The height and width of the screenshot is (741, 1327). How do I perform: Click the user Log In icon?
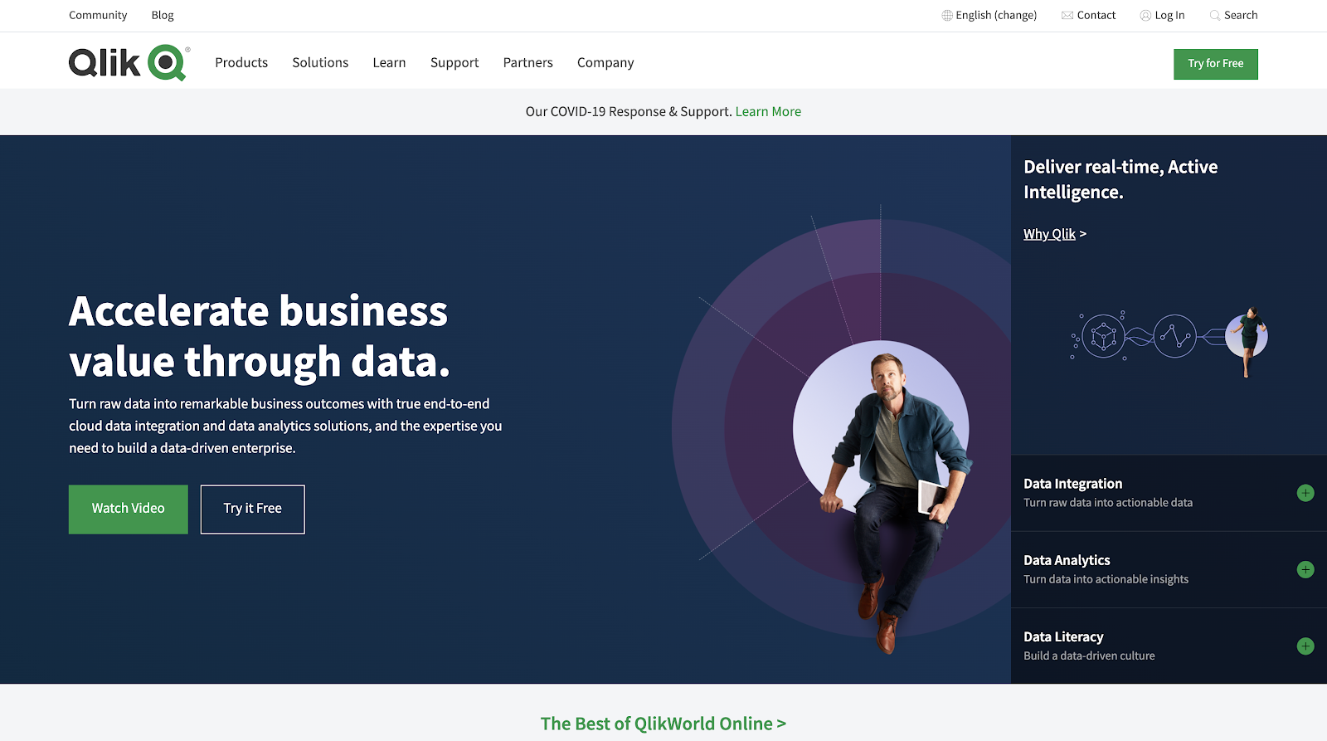click(x=1145, y=15)
